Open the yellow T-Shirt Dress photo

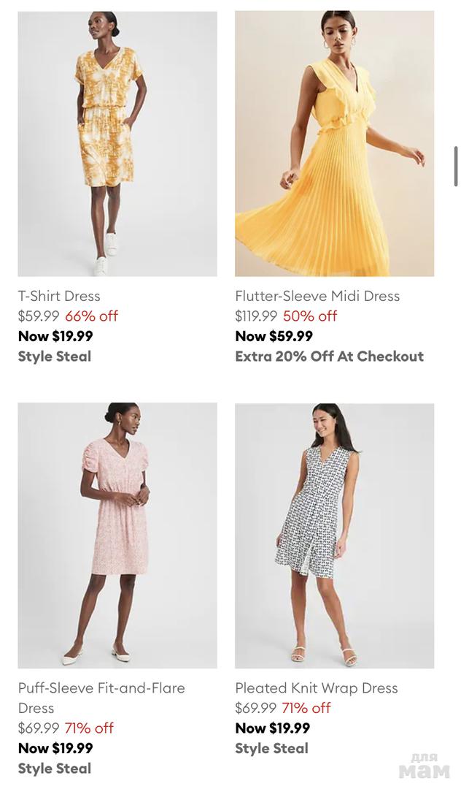coord(117,143)
